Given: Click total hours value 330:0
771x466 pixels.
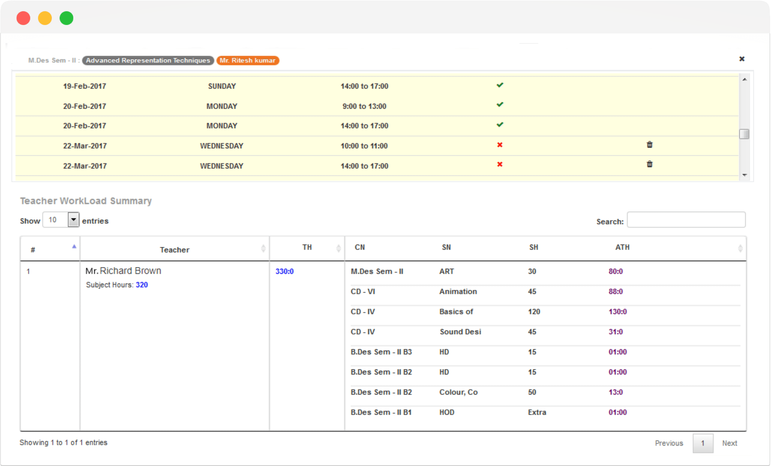Looking at the screenshot, I should tap(284, 272).
